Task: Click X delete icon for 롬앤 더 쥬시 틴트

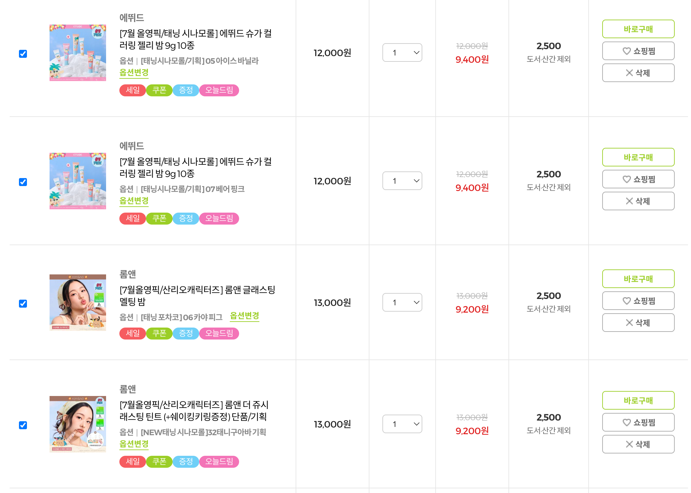Action: (629, 444)
